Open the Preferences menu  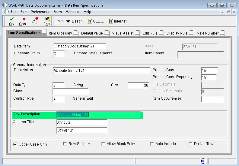pos(40,12)
